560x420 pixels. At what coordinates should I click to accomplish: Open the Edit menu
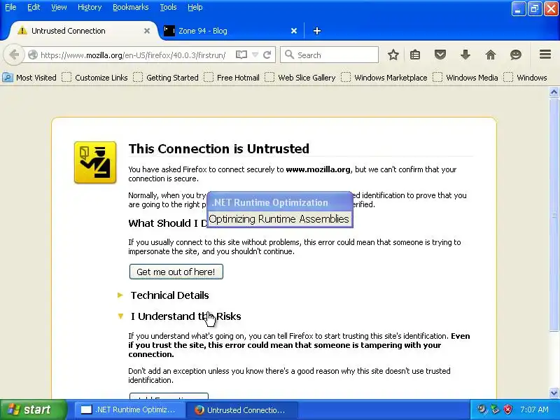[x=34, y=7]
